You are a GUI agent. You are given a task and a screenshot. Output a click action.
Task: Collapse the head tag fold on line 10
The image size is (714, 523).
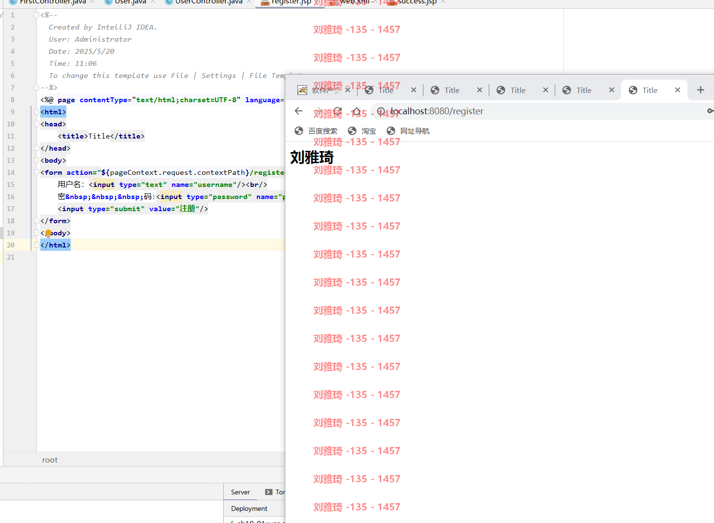[x=36, y=124]
